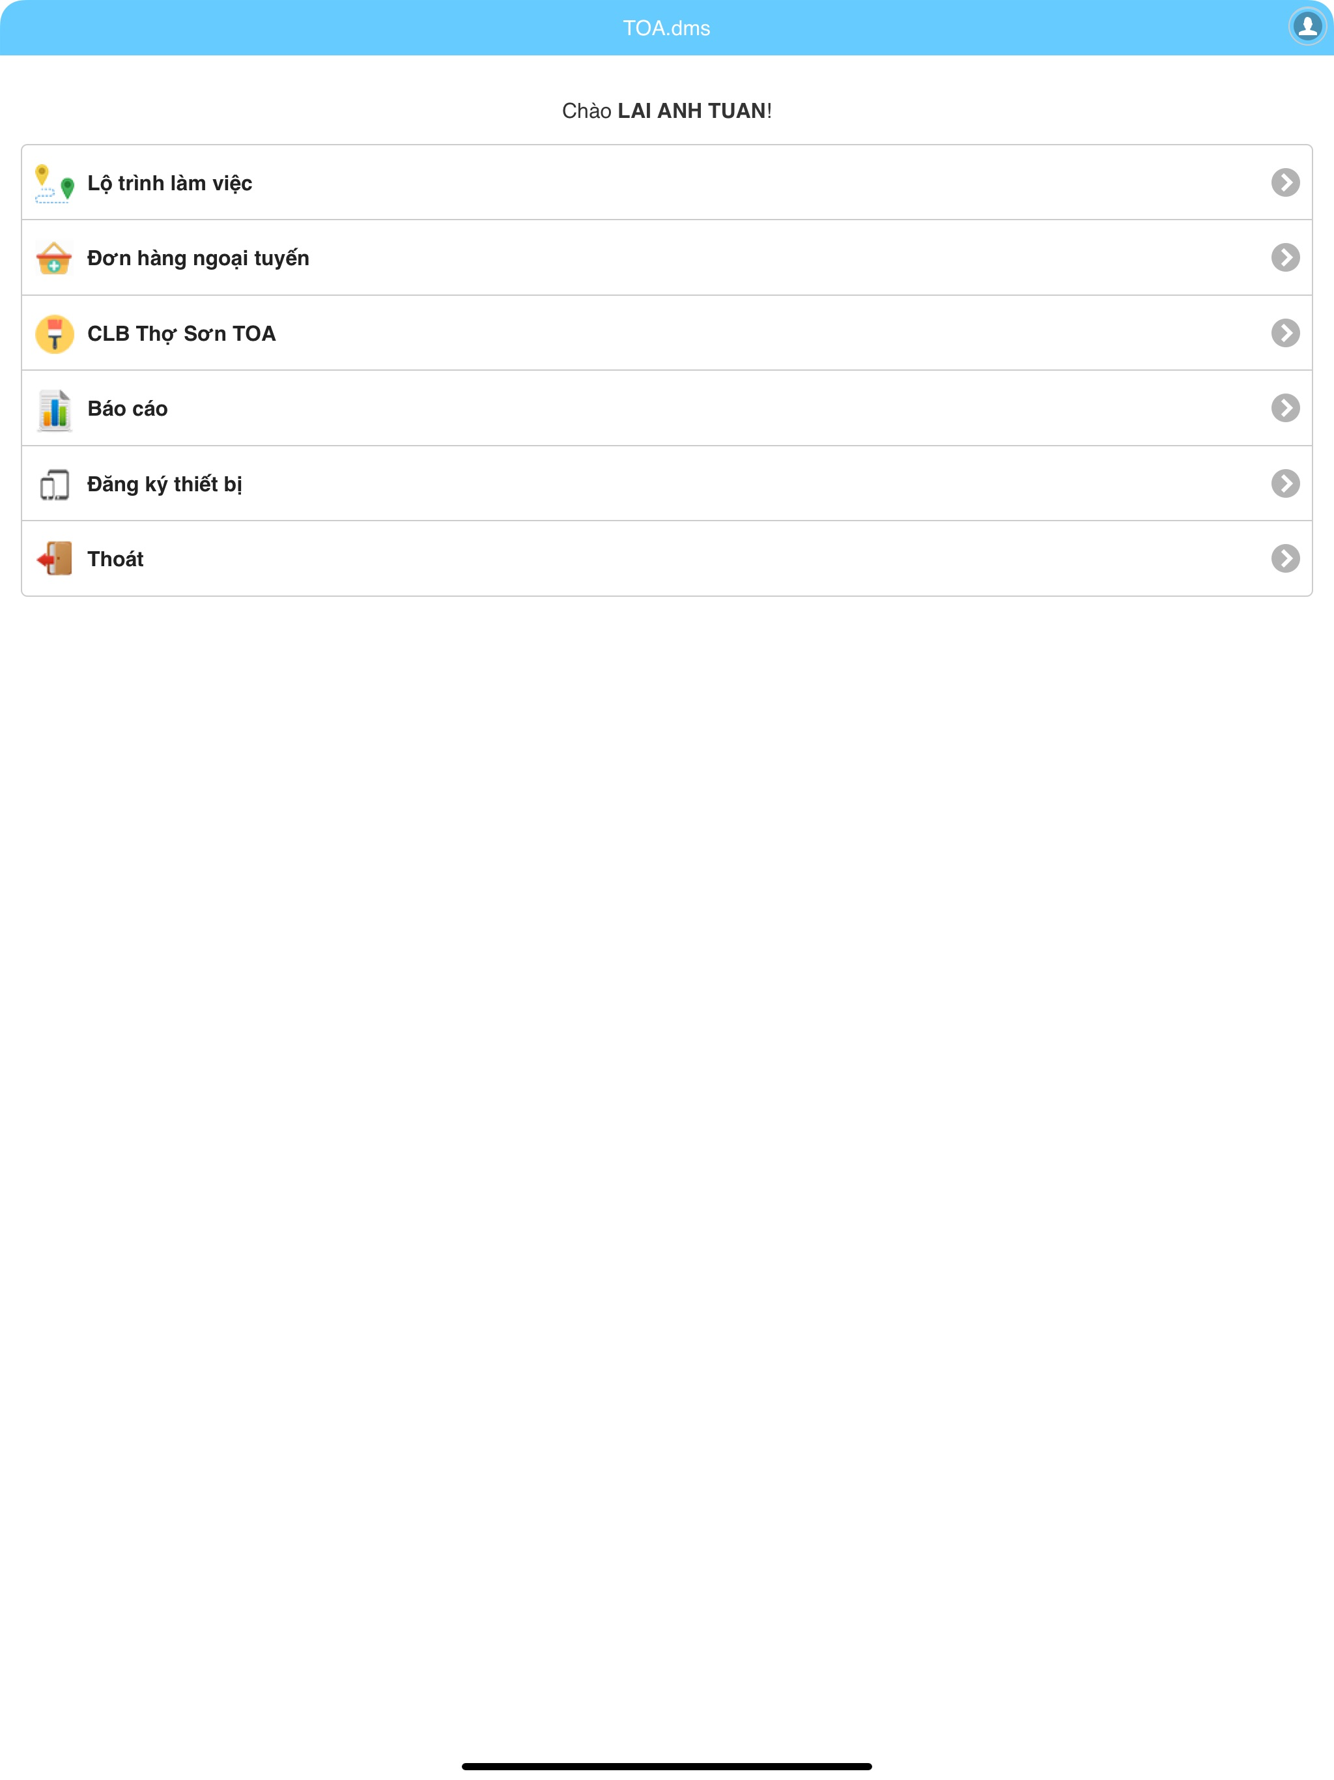Tap the paint brush club icon
Viewport: 1334px width, 1780px height.
(55, 334)
